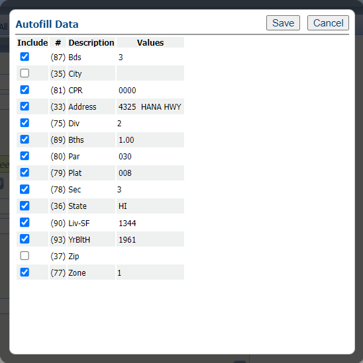Click the Cancel button
The image size is (363, 363).
[328, 23]
